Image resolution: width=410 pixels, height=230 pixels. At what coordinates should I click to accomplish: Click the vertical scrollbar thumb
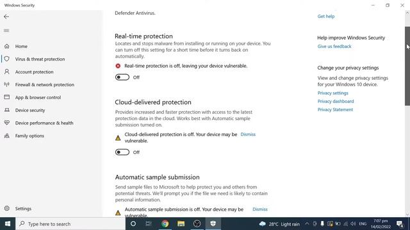pos(407,66)
